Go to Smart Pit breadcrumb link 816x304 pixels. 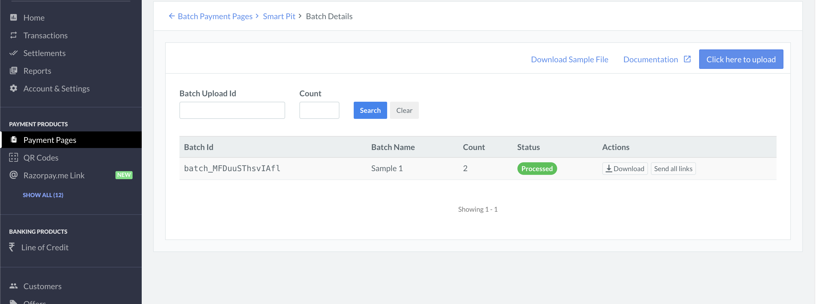pyautogui.click(x=279, y=16)
